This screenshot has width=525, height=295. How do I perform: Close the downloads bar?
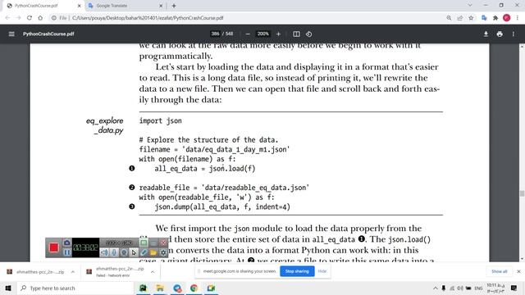click(x=518, y=271)
